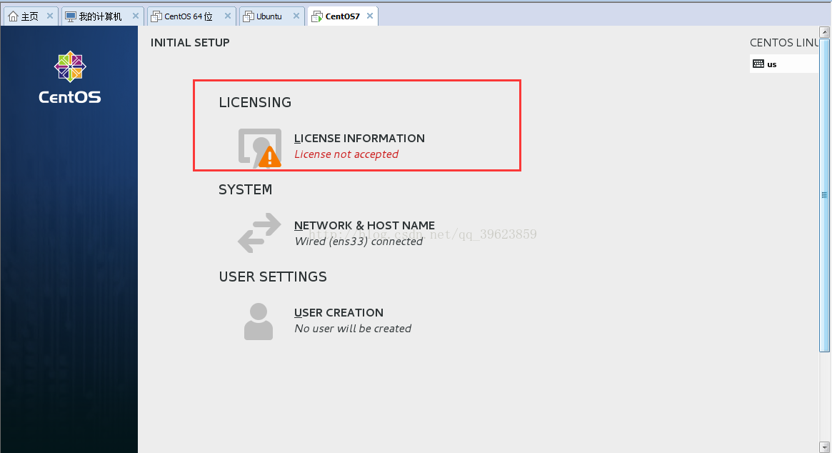Click the us keyboard layout icon
Screen dimensions: 832x453
click(758, 64)
